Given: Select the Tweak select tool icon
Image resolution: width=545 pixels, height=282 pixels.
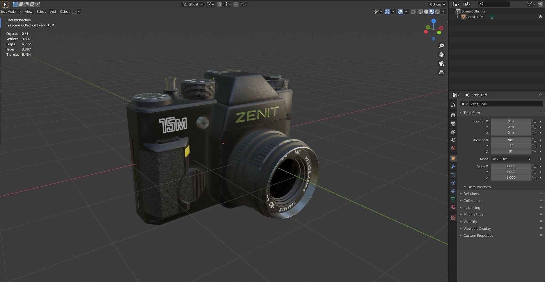Looking at the screenshot, I should tap(5, 4).
